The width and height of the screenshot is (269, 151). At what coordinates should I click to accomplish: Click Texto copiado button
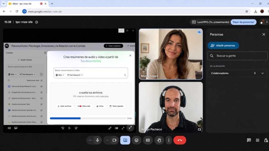116,106
